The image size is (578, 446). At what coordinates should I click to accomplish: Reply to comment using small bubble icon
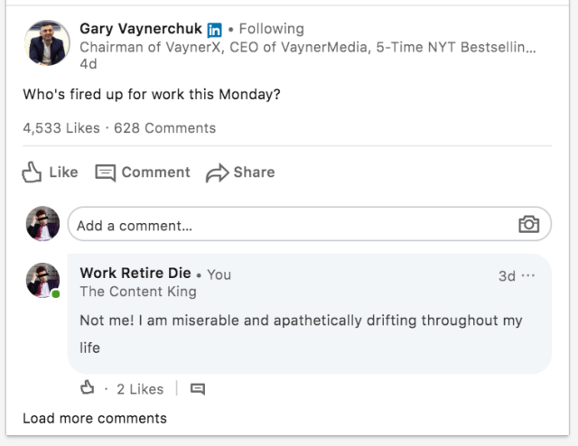tap(198, 389)
